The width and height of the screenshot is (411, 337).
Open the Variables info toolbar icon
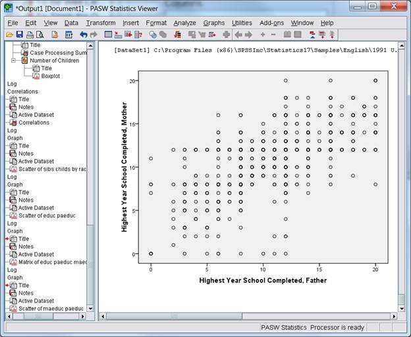pos(138,34)
